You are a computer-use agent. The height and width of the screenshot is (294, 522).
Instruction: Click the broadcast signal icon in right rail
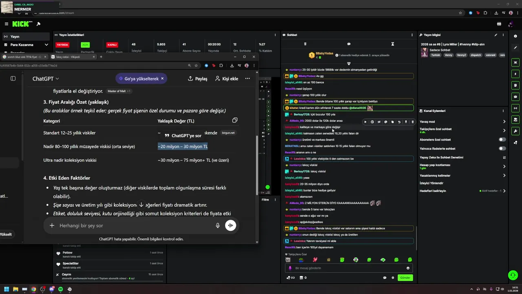[515, 108]
